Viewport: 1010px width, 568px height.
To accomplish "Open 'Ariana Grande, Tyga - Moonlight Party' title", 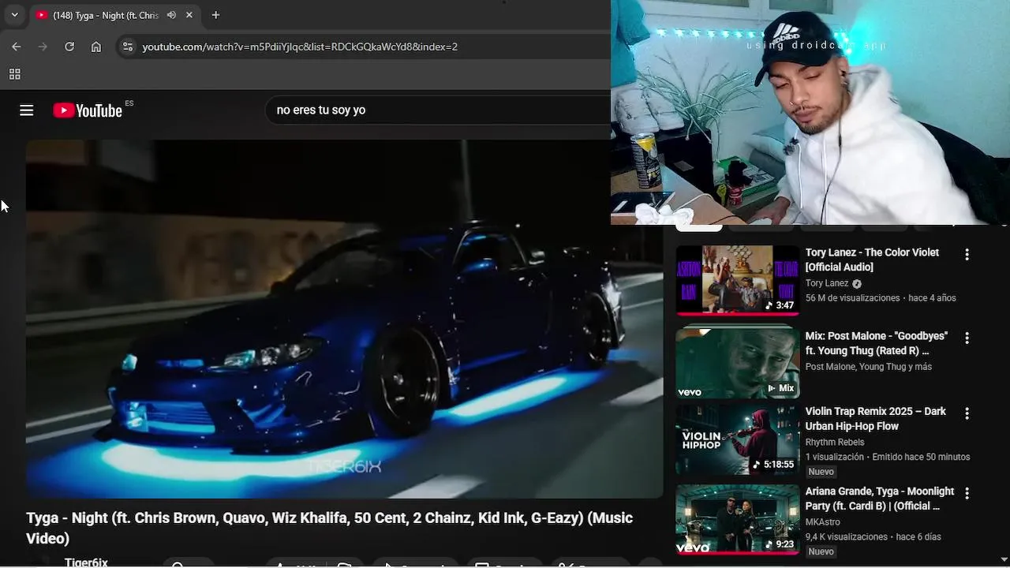I will [x=879, y=499].
